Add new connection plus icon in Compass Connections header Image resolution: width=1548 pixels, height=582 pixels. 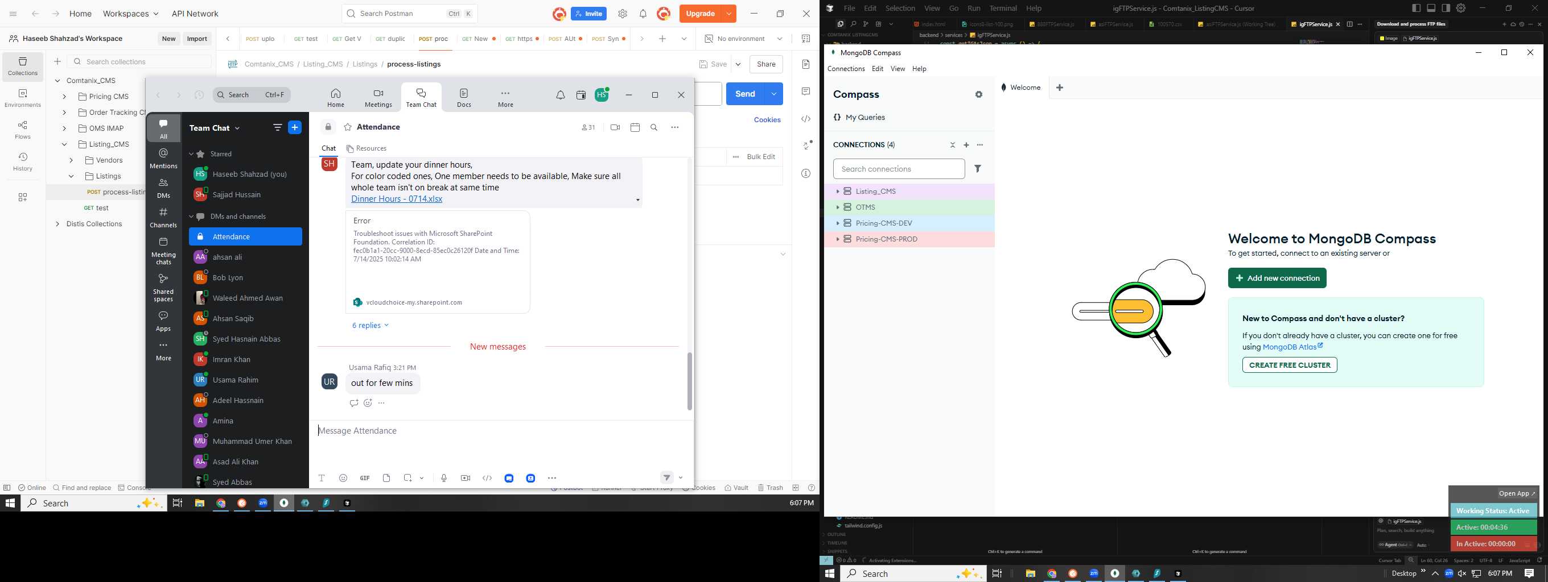966,145
